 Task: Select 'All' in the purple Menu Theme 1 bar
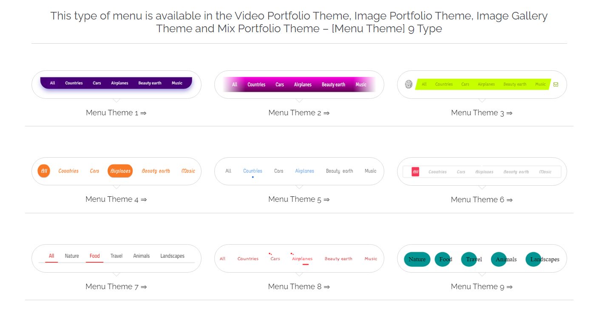click(52, 83)
